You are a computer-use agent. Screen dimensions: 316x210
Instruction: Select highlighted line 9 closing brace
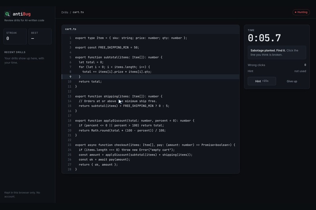[x=150, y=77]
